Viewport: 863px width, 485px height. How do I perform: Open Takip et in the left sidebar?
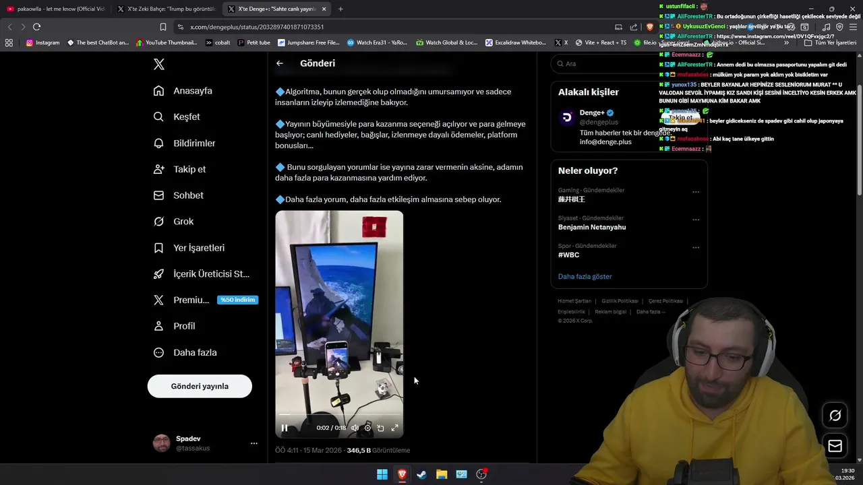point(179,169)
